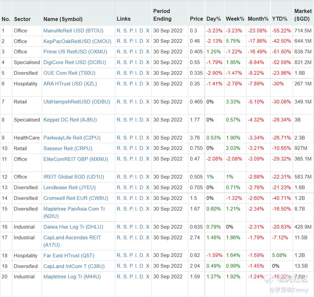Select the HealthCare sector cell
Viewport: 314px width, 297px height.
27,138
